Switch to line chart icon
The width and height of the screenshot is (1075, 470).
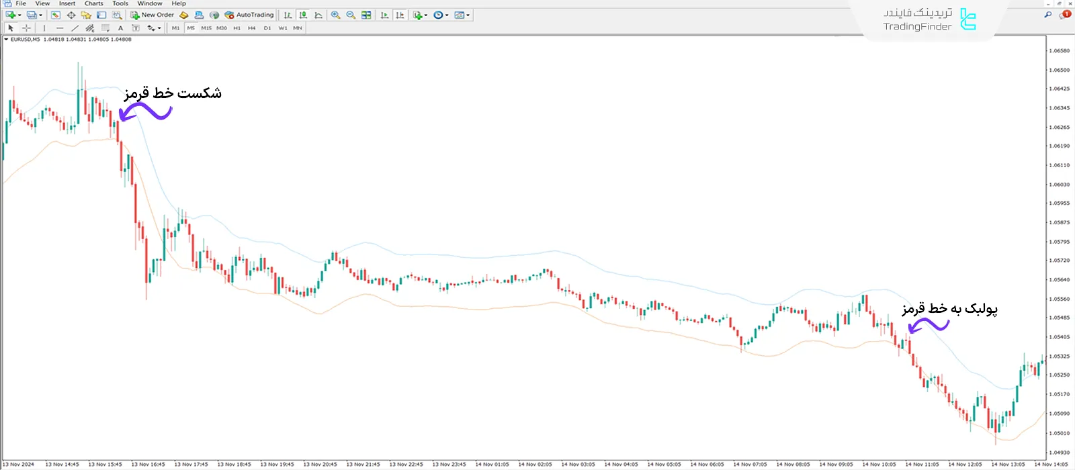click(x=318, y=15)
